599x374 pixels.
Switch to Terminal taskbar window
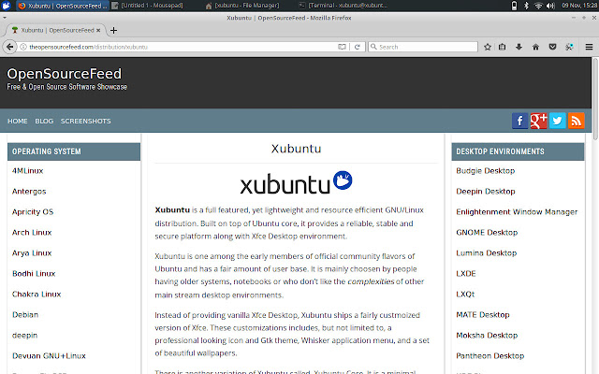343,6
